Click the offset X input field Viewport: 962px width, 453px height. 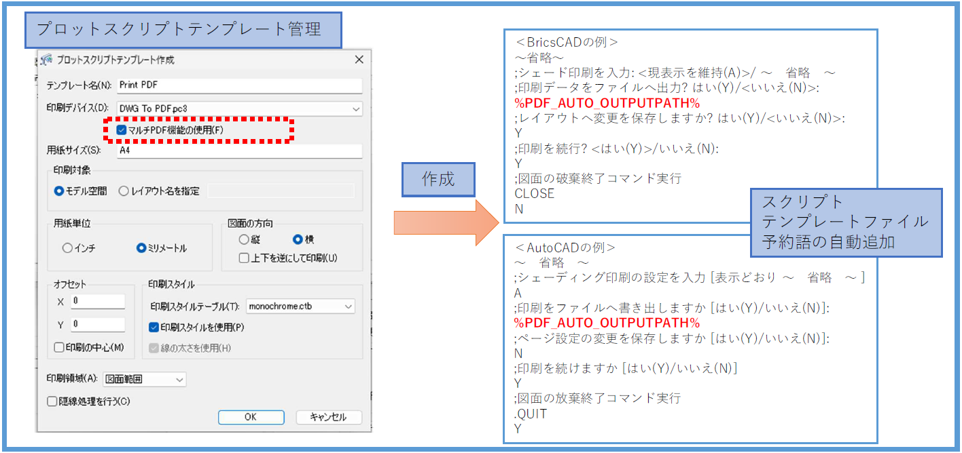pyautogui.click(x=98, y=301)
